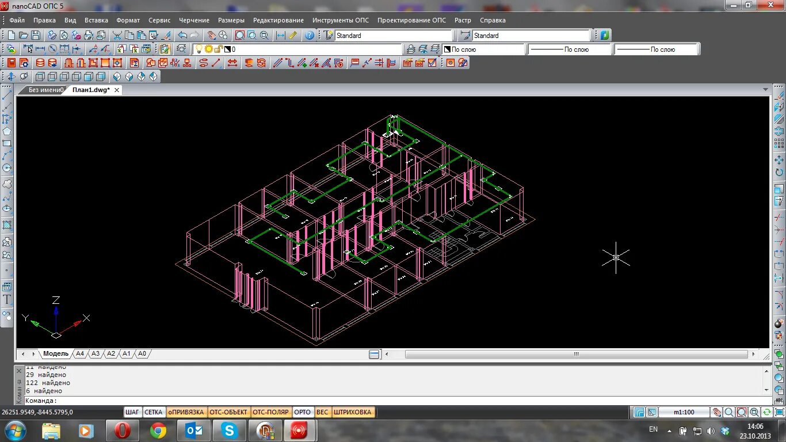Toggle ОРТО mode in status bar

(303, 412)
